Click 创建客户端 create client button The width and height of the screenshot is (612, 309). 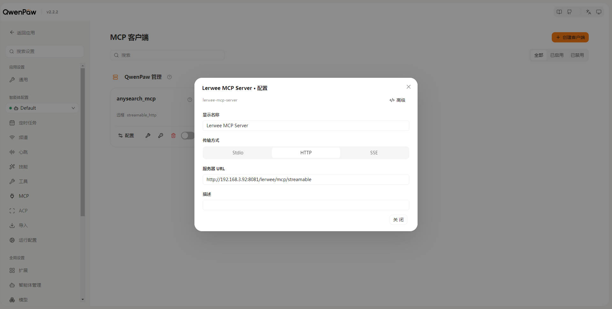570,37
